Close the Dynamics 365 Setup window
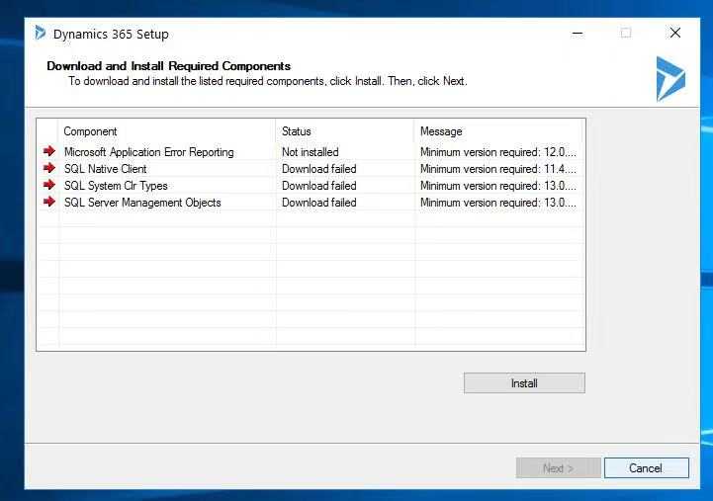The width and height of the screenshot is (713, 501). click(x=675, y=33)
